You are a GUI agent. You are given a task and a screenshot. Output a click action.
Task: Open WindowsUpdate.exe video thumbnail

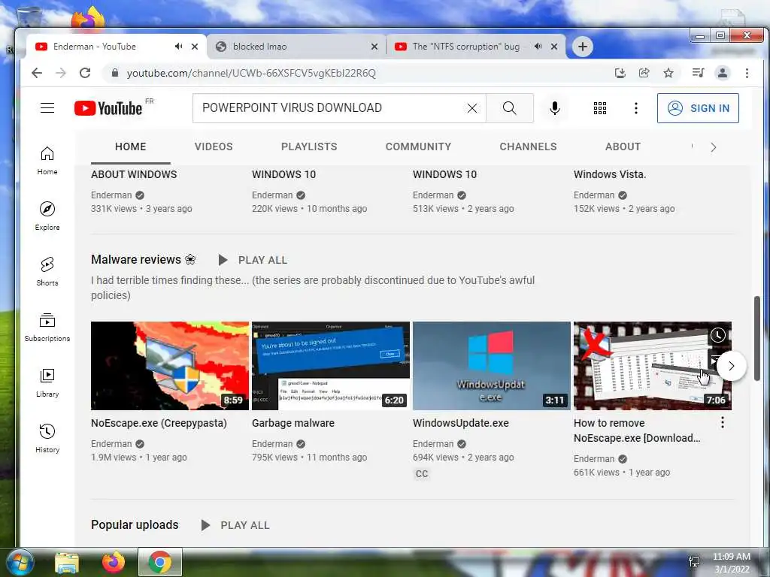click(x=492, y=366)
